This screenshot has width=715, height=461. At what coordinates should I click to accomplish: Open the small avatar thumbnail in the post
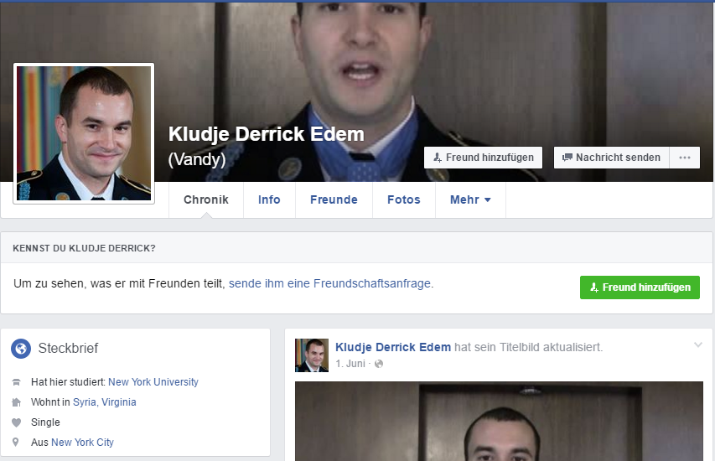(x=312, y=355)
